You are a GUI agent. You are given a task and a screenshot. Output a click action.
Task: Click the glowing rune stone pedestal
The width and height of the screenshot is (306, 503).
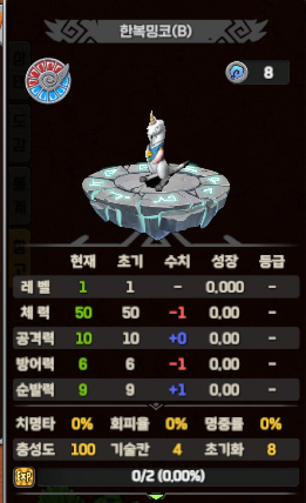pyautogui.click(x=156, y=200)
